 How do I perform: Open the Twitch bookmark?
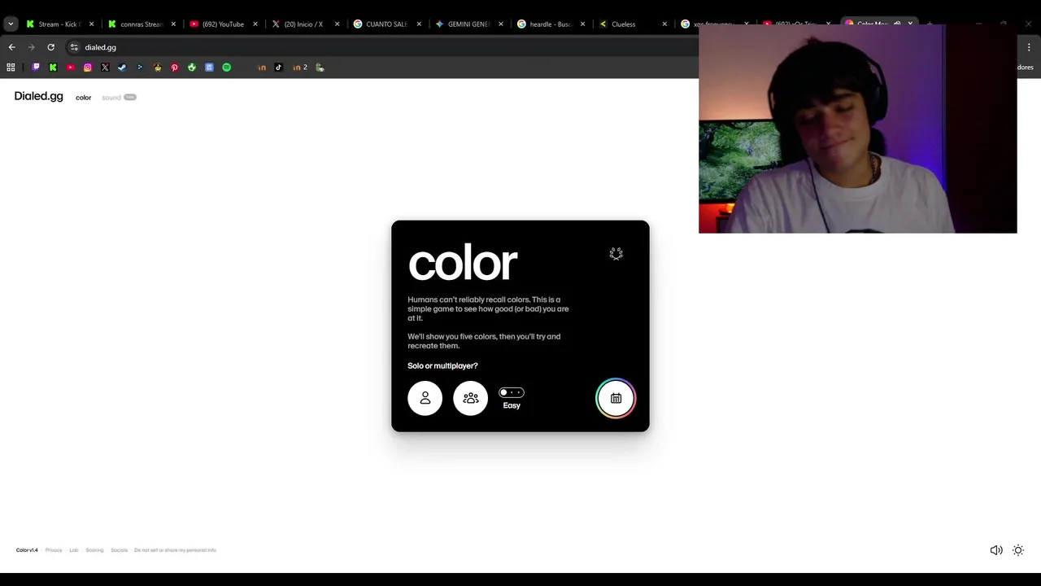coord(36,68)
